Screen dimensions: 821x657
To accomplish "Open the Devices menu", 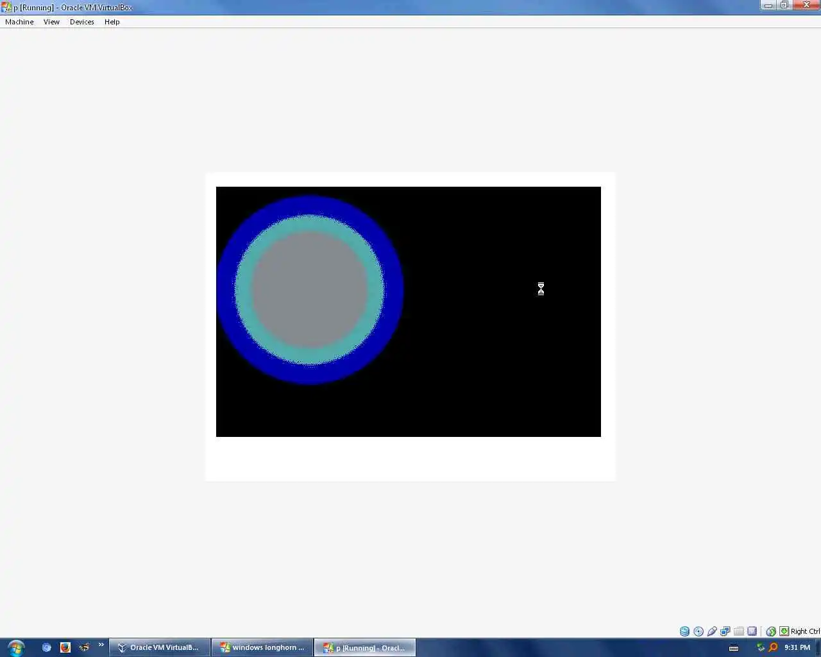I will click(x=82, y=22).
